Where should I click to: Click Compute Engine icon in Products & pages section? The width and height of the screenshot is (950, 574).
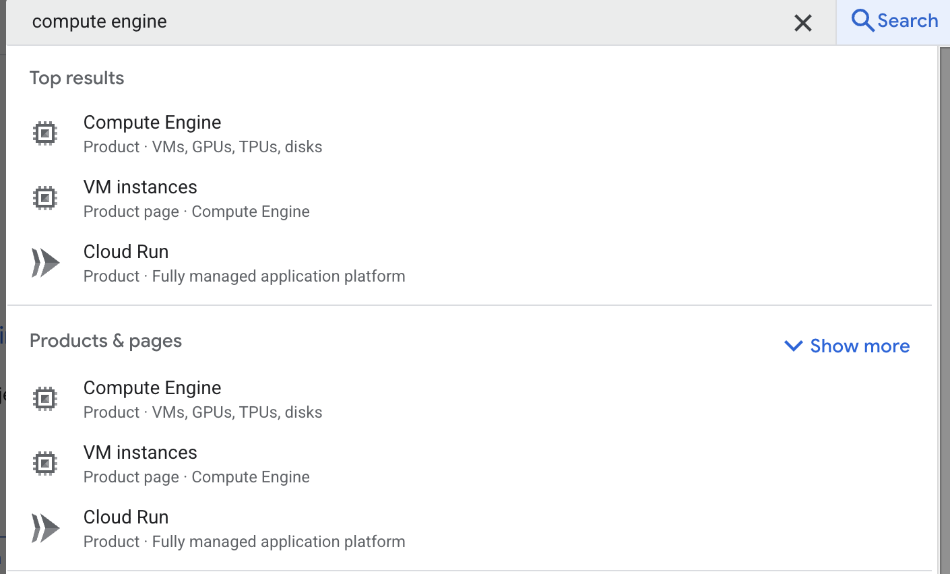pos(45,399)
